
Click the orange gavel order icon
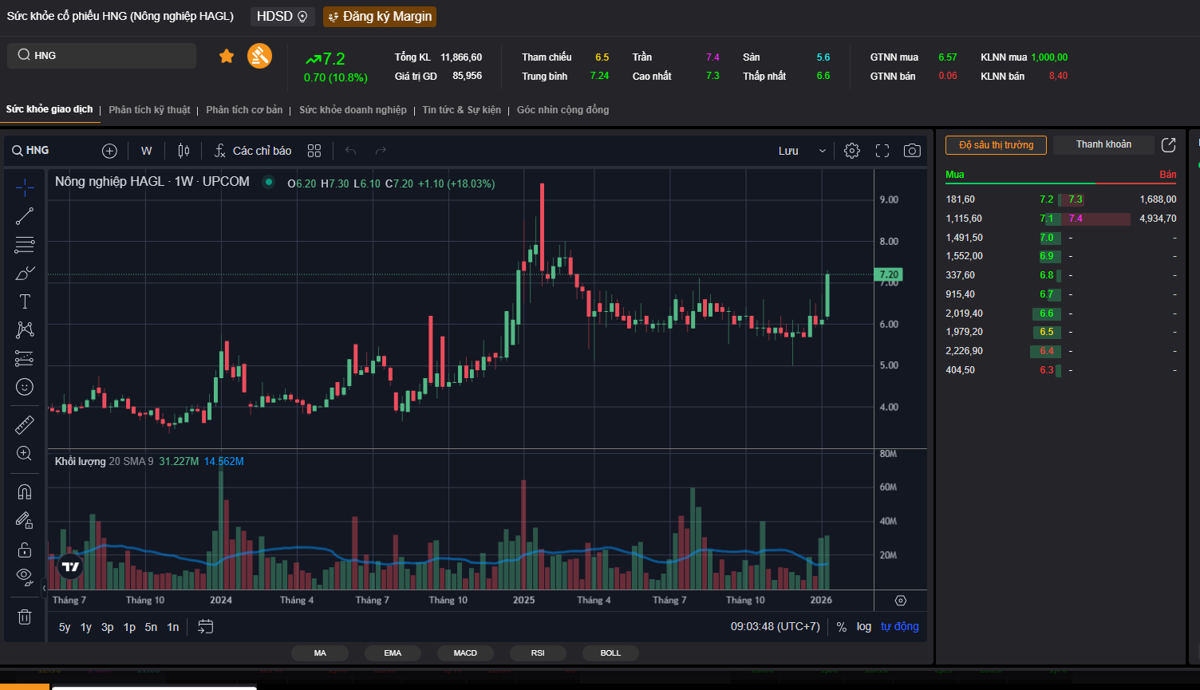tap(260, 56)
